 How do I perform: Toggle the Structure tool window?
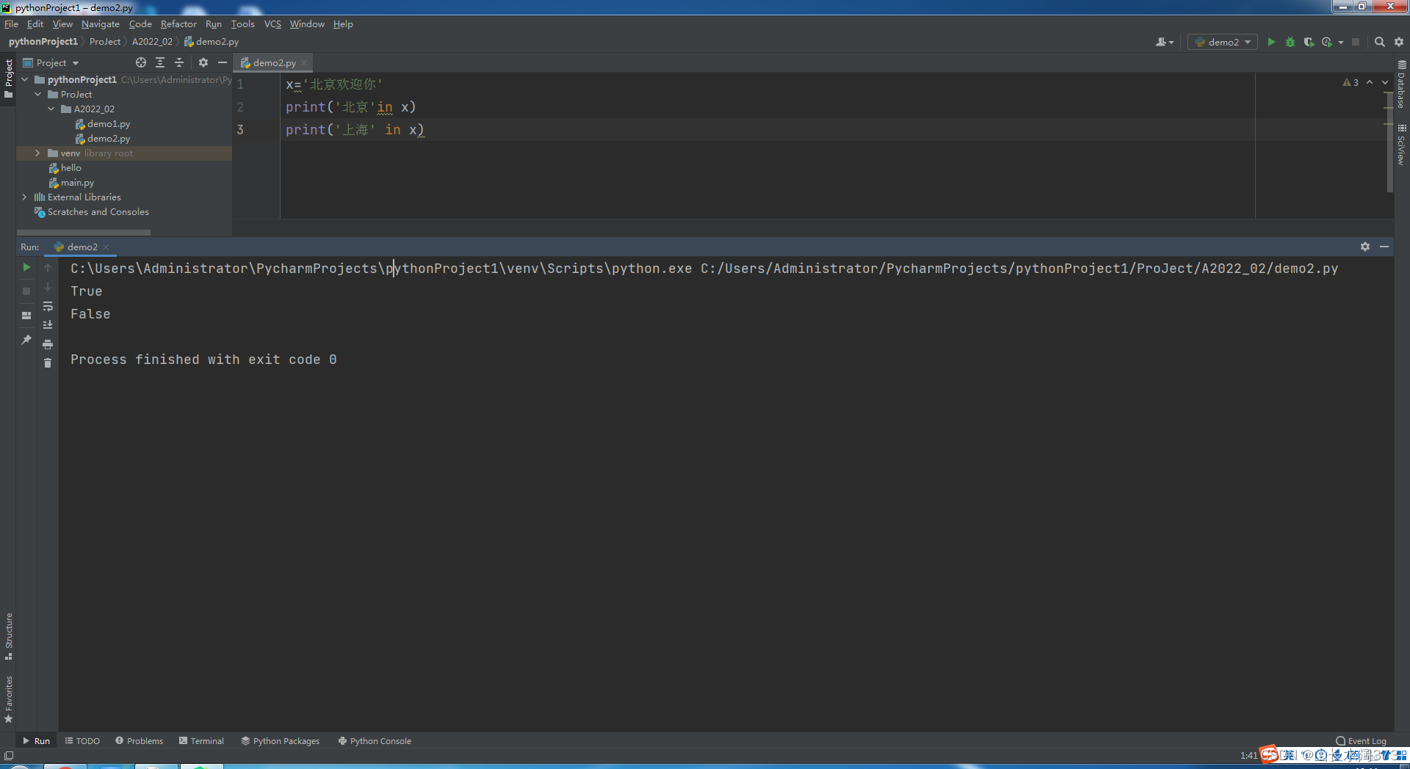coord(9,636)
